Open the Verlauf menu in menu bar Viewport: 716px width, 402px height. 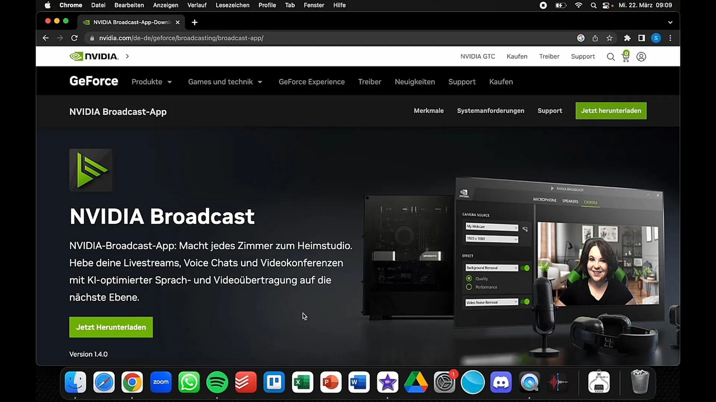(197, 5)
